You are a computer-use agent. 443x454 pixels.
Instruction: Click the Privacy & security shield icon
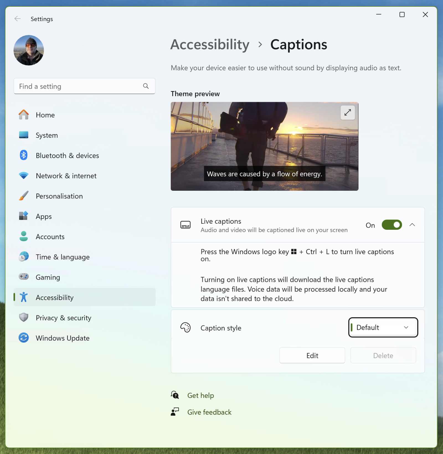[24, 318]
